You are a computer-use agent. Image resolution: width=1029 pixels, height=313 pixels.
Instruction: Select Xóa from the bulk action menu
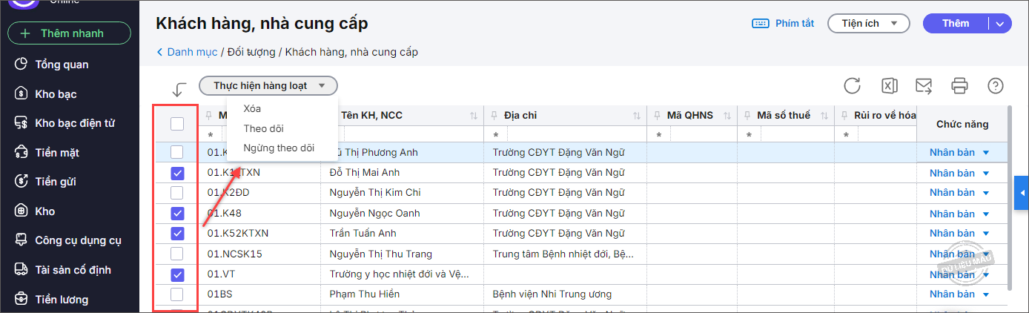[x=252, y=109]
